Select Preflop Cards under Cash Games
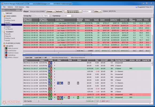The image size is (155, 107). coord(10,20)
